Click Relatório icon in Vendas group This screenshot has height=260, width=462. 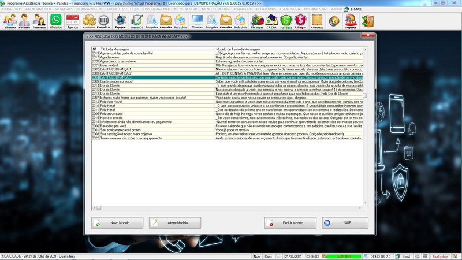coord(240,21)
